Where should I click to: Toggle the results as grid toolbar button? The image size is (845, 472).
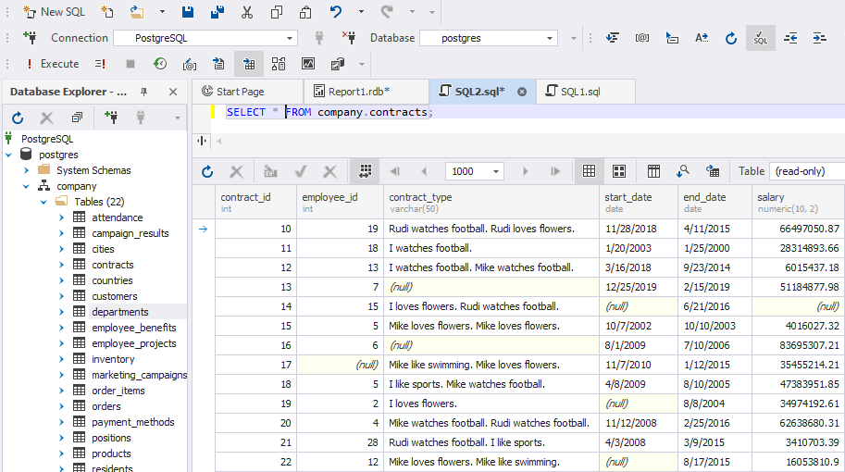click(x=249, y=64)
